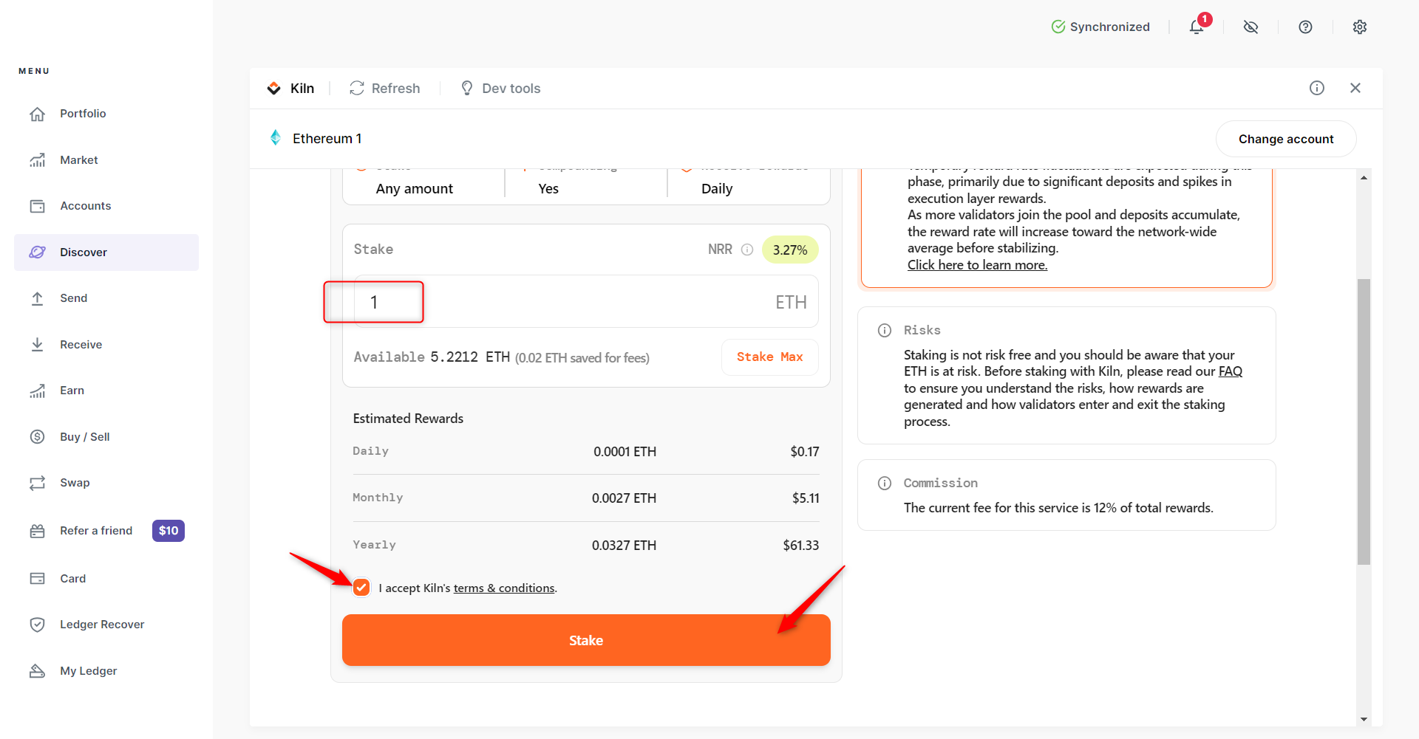Click the My Ledger label
1419x739 pixels.
click(x=89, y=671)
